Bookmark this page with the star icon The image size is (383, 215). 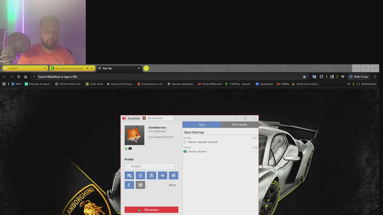(304, 77)
